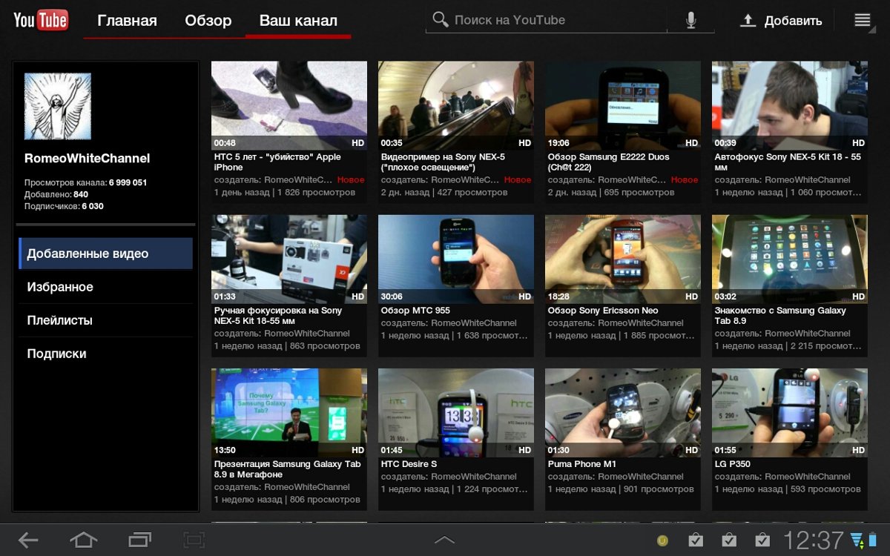Play the Автофокус Sony NEX-5 Kit thumbnail

point(790,105)
